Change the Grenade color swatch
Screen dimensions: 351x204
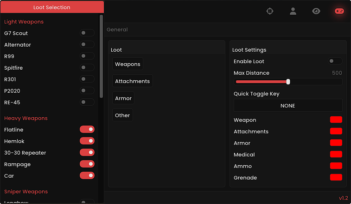[336, 177]
